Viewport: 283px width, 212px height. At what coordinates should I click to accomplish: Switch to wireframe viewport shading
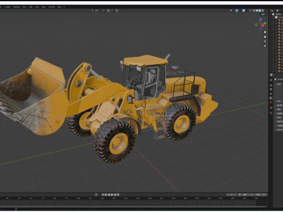[x=254, y=11]
